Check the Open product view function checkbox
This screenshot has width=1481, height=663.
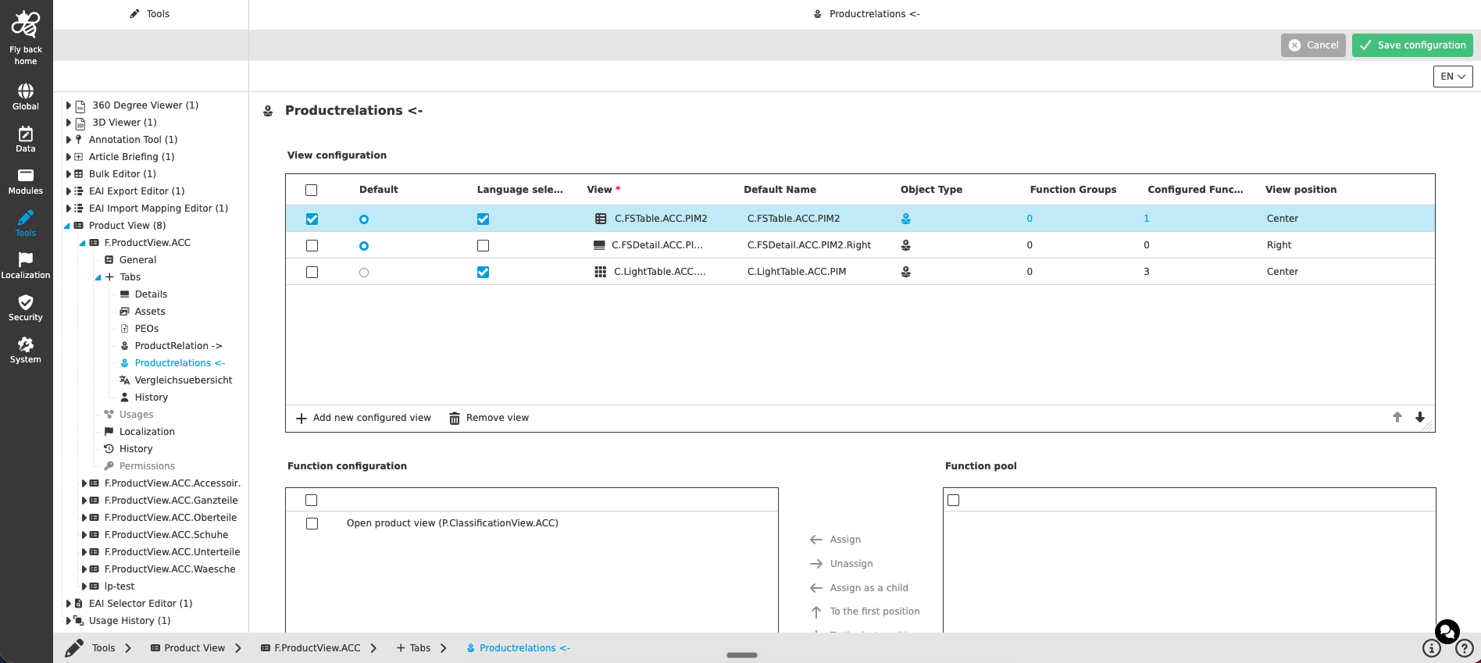pyautogui.click(x=312, y=524)
